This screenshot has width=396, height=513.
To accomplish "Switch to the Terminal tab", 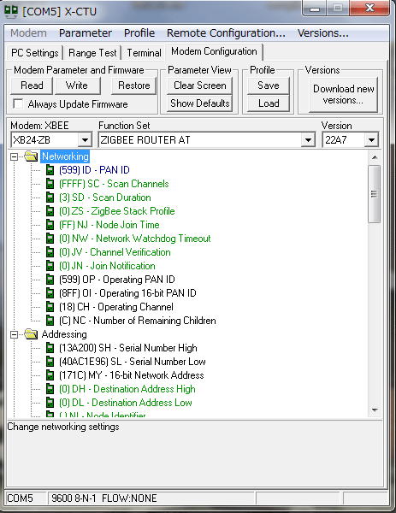I will (144, 53).
